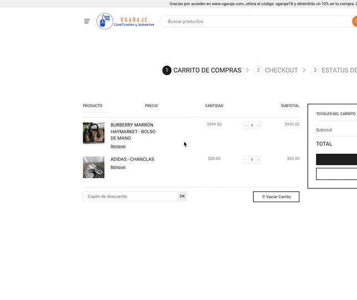Image resolution: width=357 pixels, height=300 pixels.
Task: Click the $30.00 subtotal of Adidas
Action: [x=293, y=158]
